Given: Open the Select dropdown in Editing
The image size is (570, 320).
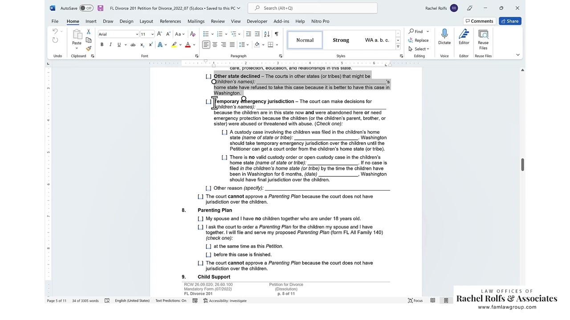Looking at the screenshot, I should [x=419, y=49].
